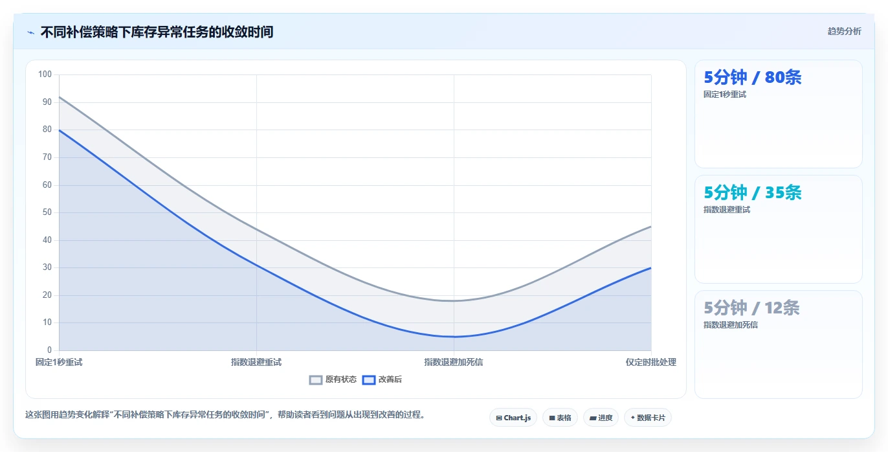Click the 数据卡片 tag button
Screen dimensions: 888x452
(647, 418)
